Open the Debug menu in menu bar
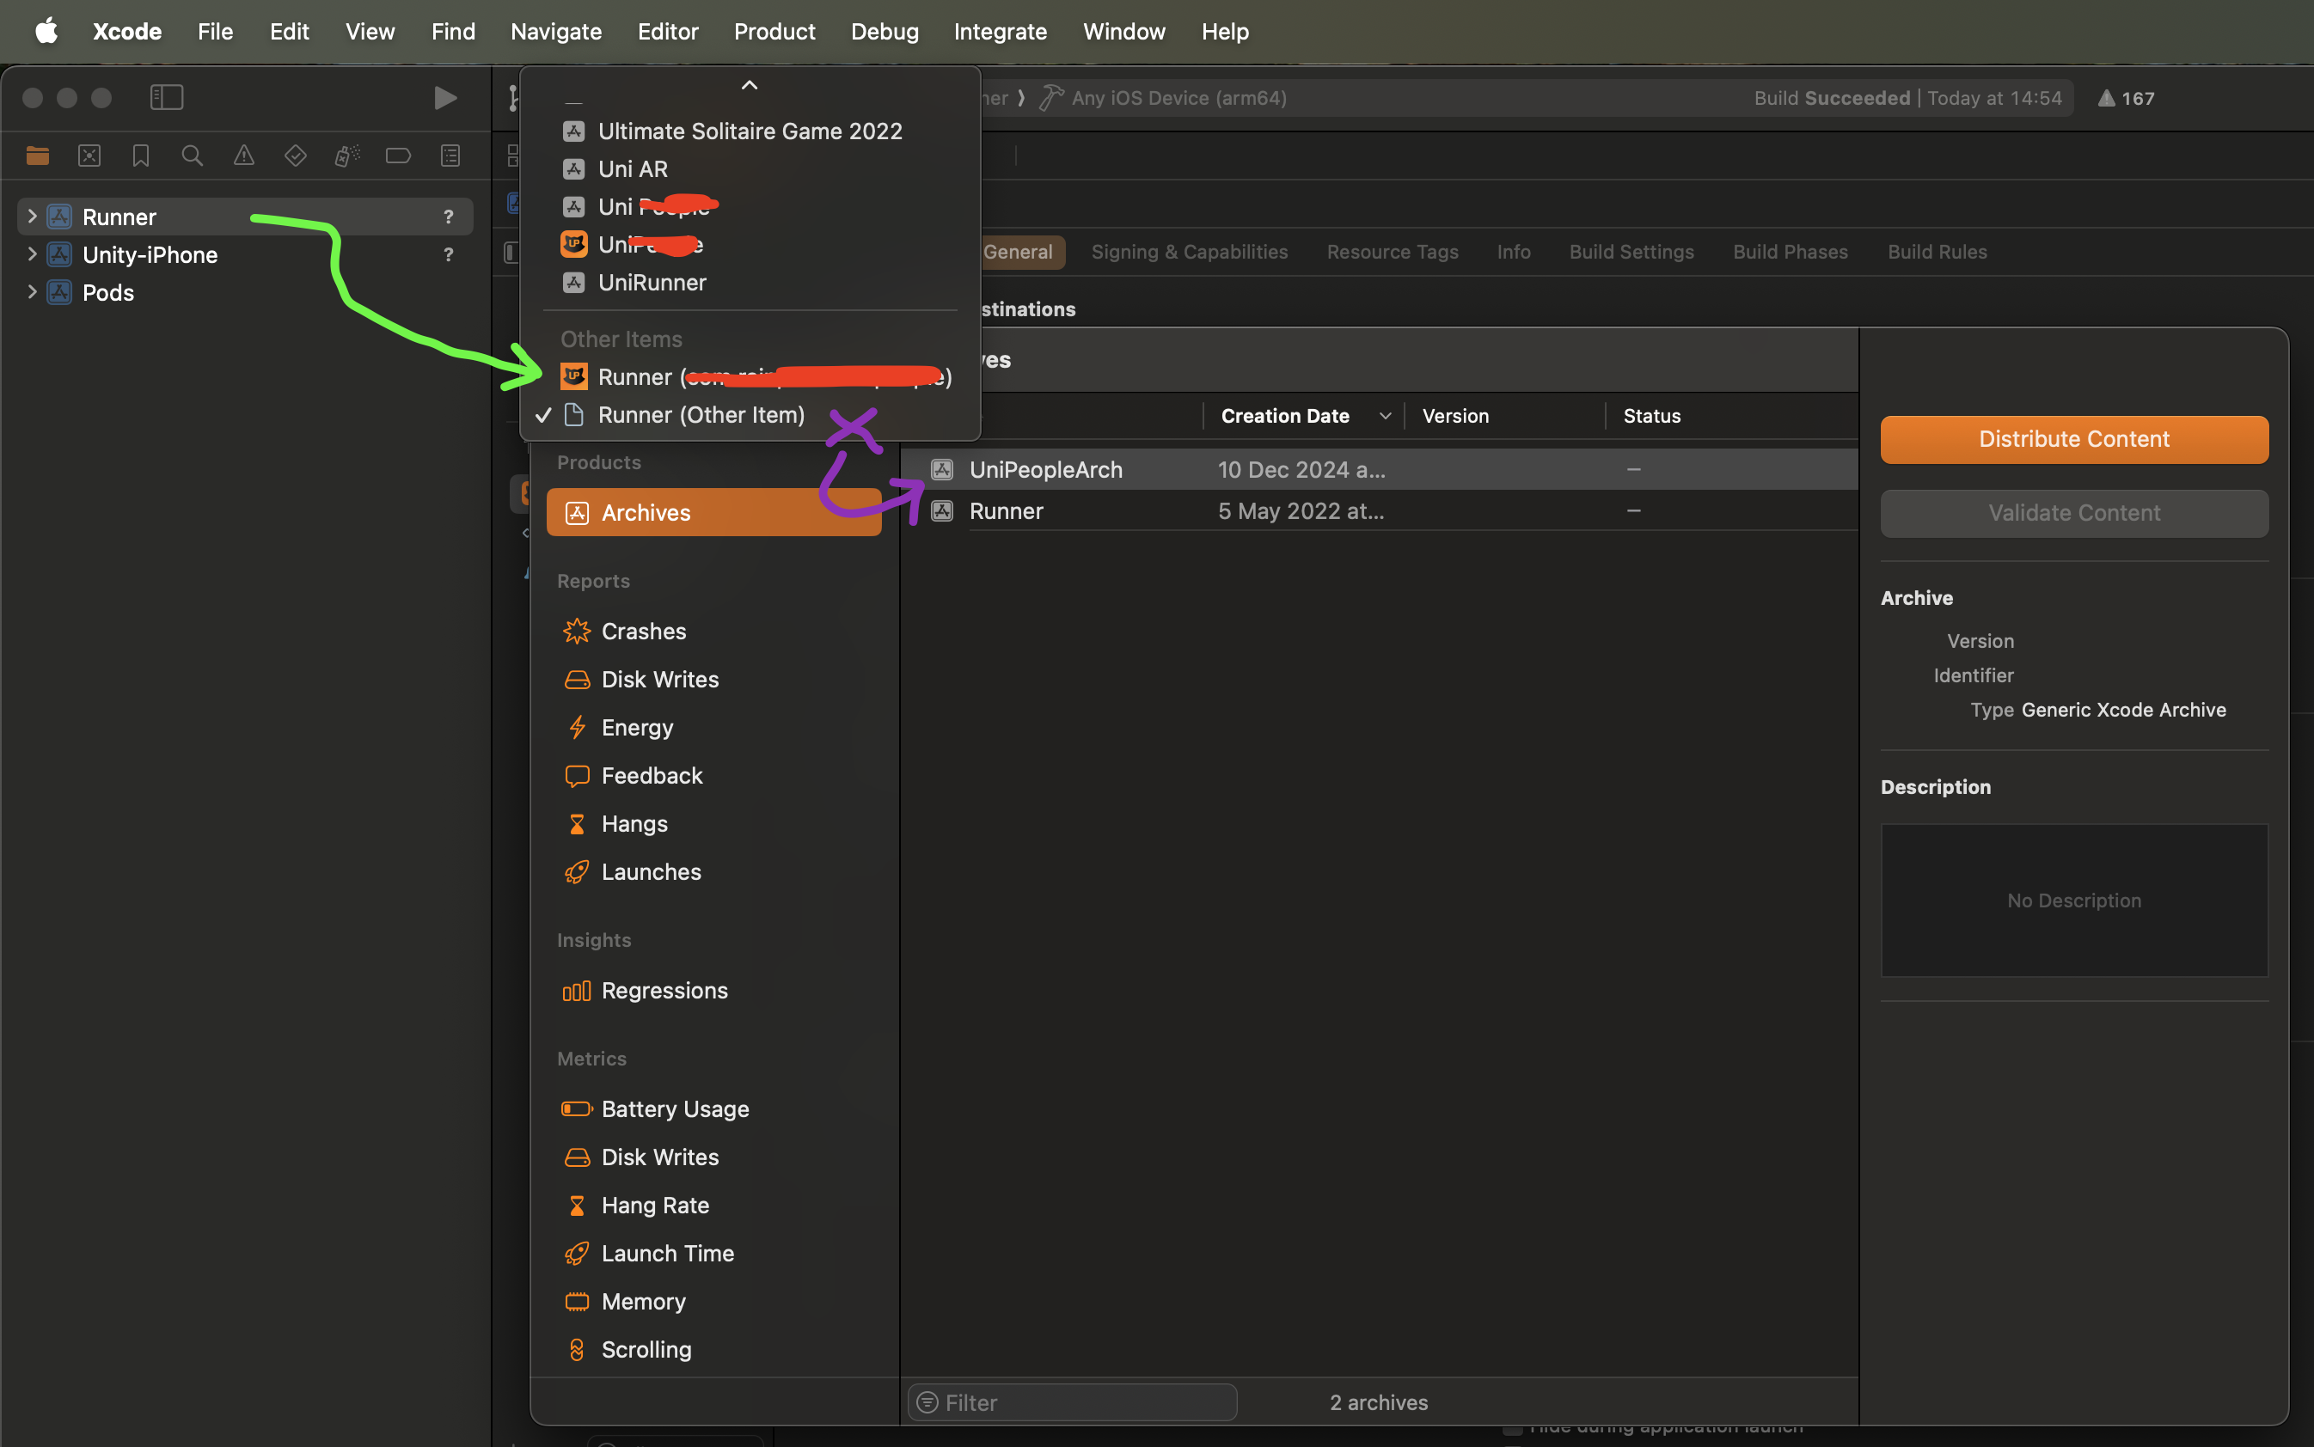 pos(884,32)
